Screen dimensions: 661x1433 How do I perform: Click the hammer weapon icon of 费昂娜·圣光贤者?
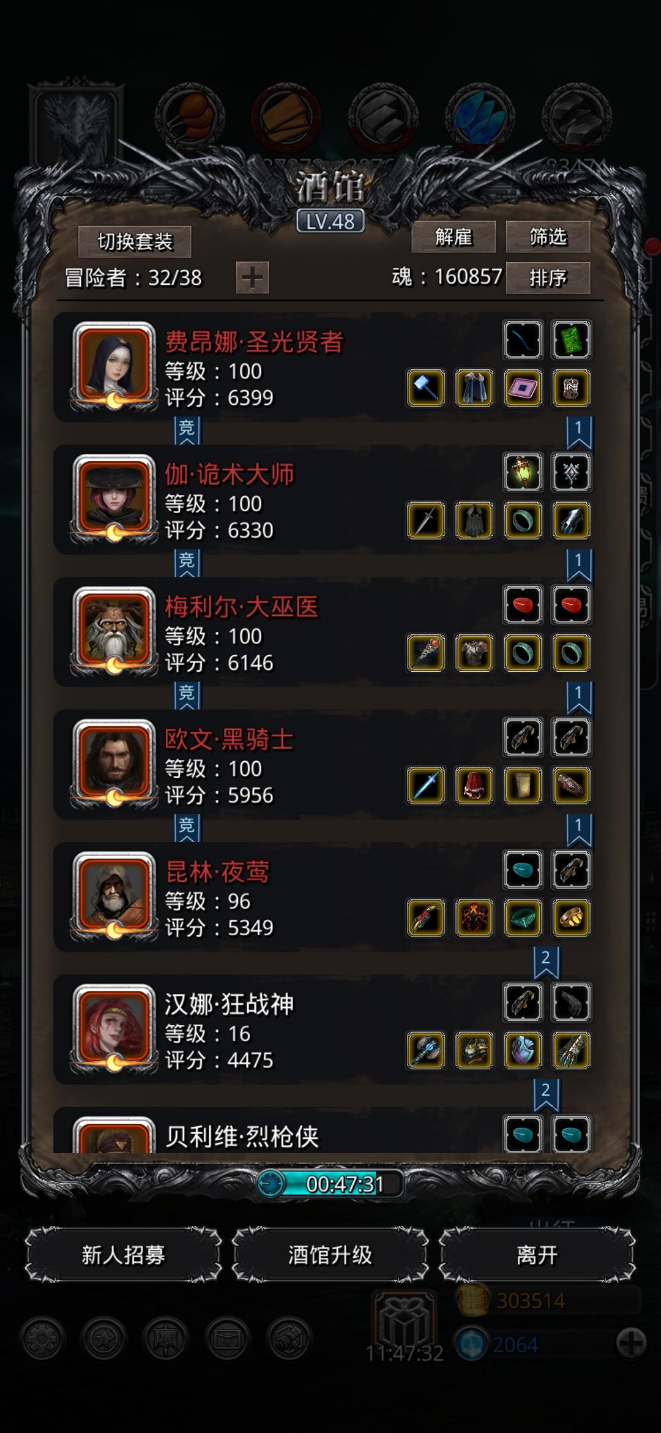point(426,388)
